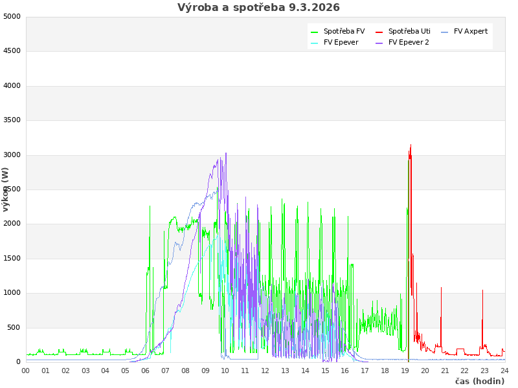Click the green Spotřeba FV legend swatch
Image resolution: width=518 pixels, height=388 pixels.
315,32
